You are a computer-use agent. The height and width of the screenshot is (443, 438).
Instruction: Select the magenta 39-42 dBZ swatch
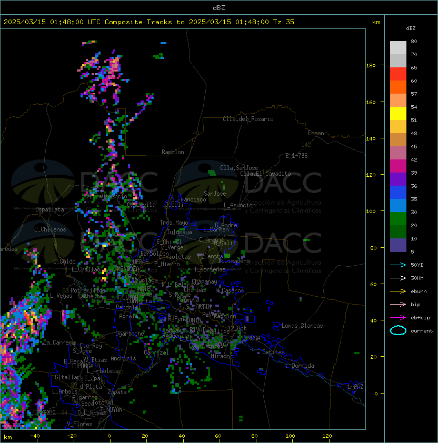[x=398, y=166]
